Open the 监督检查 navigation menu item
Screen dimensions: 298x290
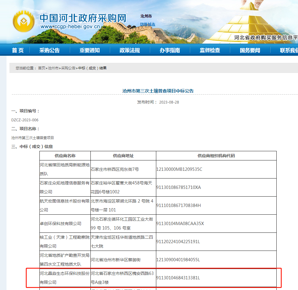pos(210,50)
